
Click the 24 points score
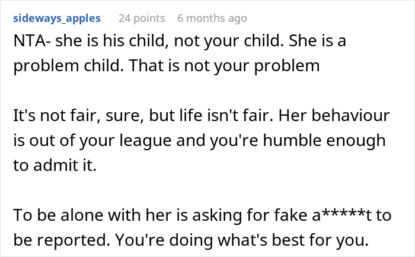tap(141, 18)
